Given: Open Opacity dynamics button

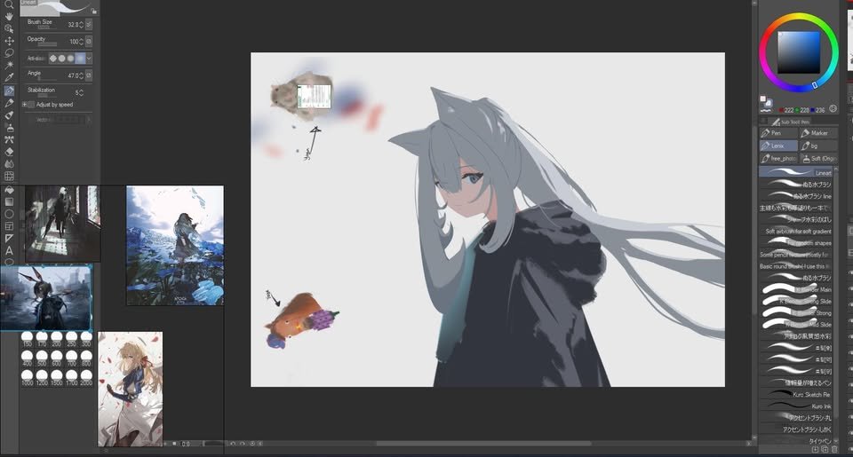Looking at the screenshot, I should click(89, 42).
